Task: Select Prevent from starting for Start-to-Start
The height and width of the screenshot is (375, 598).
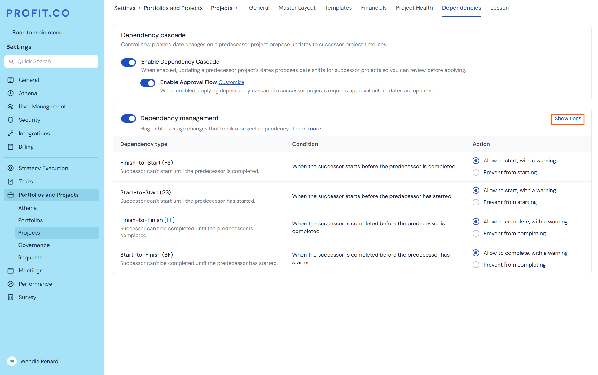Action: click(x=476, y=202)
